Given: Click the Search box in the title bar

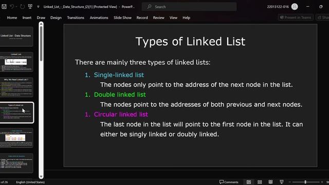Looking at the screenshot, I should [189, 7].
